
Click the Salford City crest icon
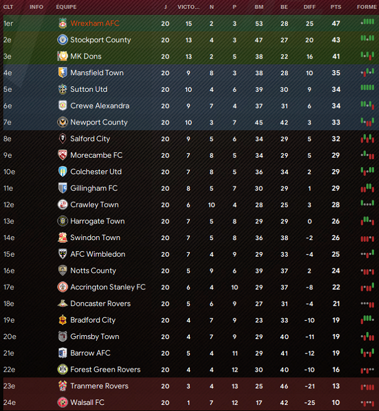[x=63, y=139]
